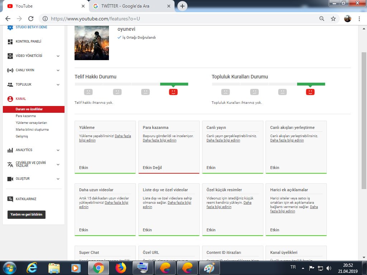Click browser back arrow
Screen dimensions: 367x275
[8, 19]
